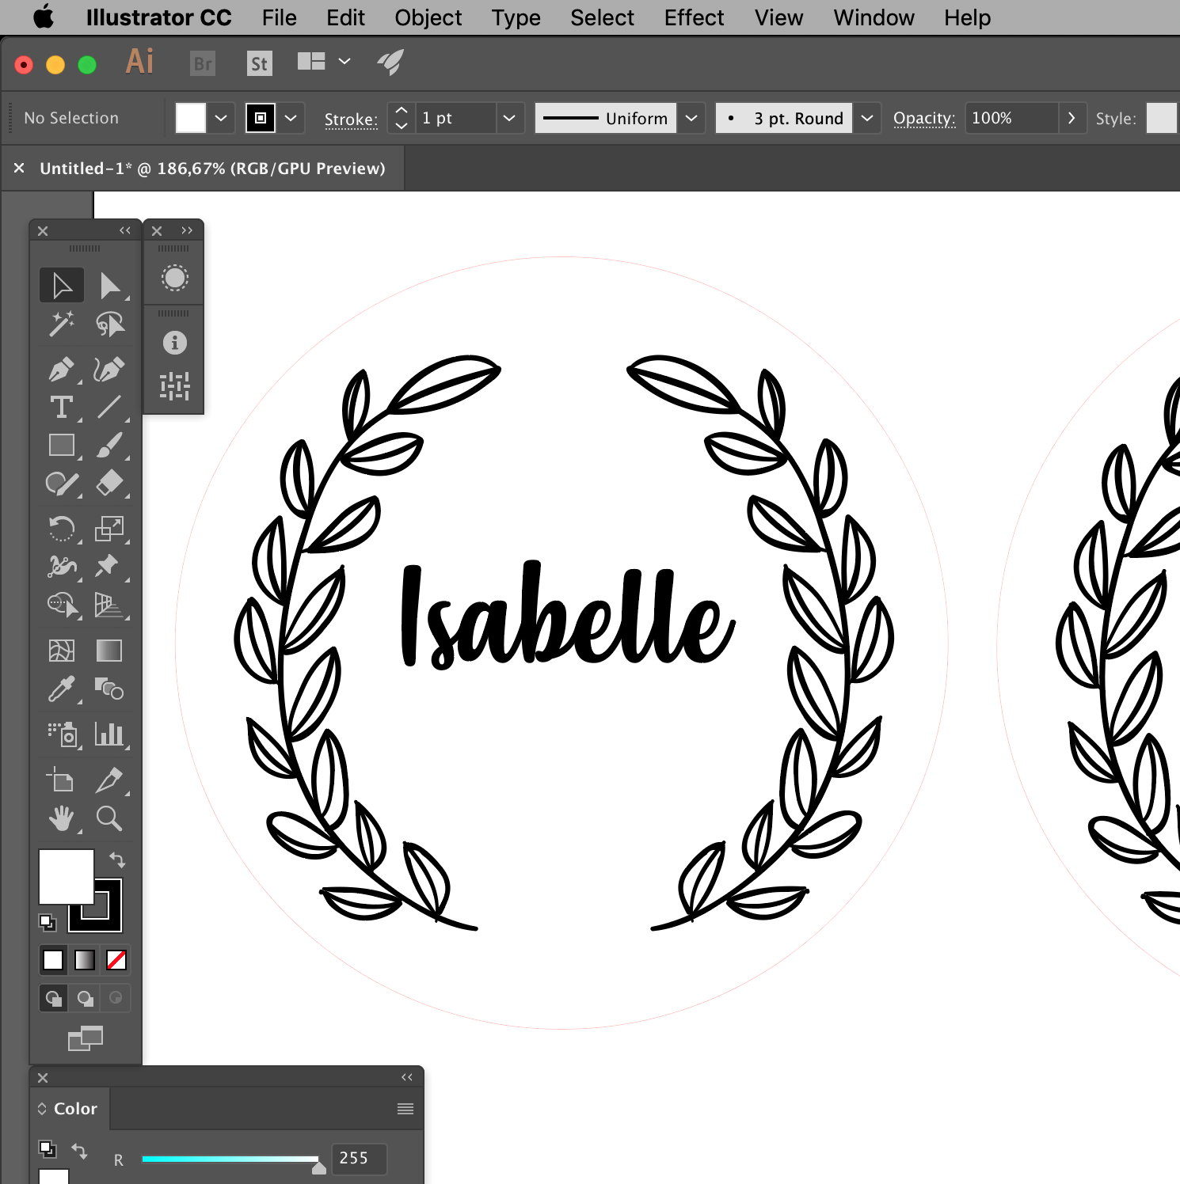
Task: Open the workspace arrangement dropdown arrow
Action: tap(344, 61)
